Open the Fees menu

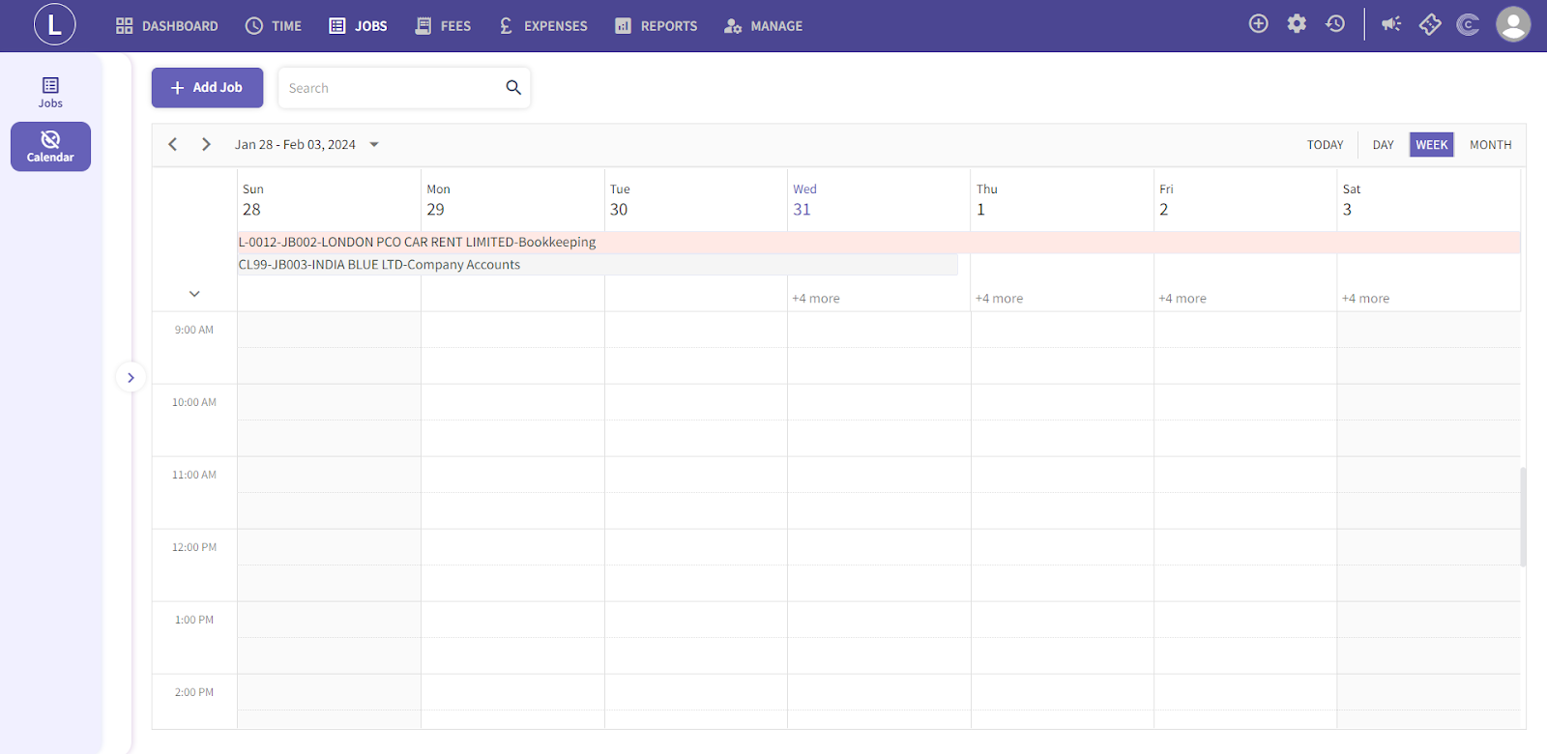click(x=443, y=26)
